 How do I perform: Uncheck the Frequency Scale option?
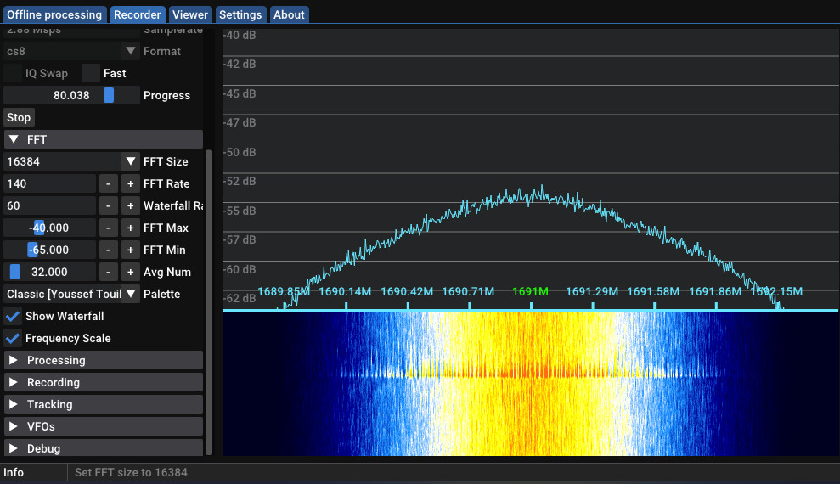pos(14,338)
